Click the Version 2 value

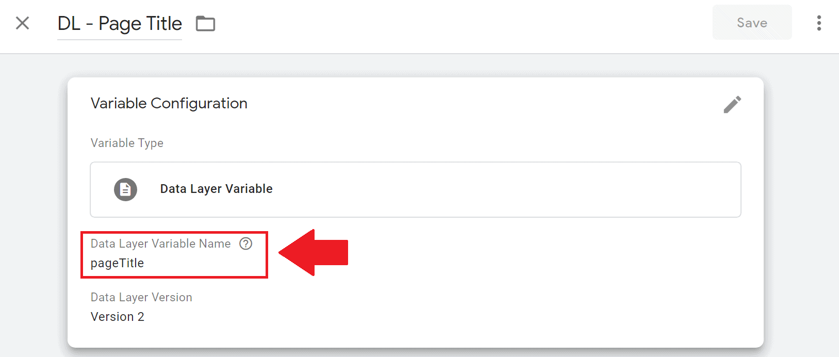[118, 317]
